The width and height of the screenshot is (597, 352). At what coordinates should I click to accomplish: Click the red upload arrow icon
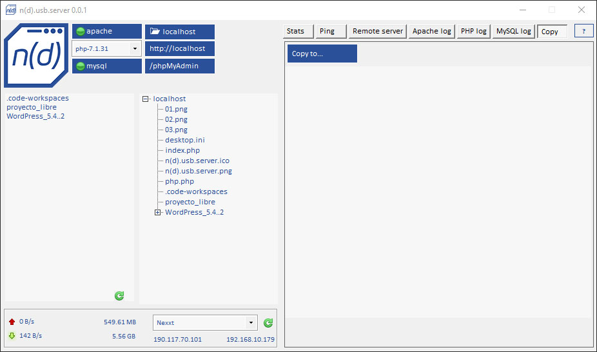point(12,322)
